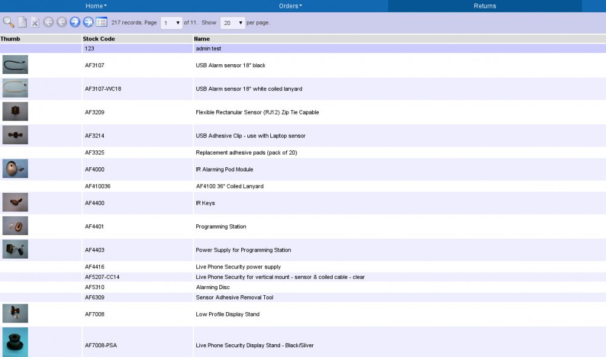Image resolution: width=606 pixels, height=357 pixels.
Task: Switch to the Returns tab
Action: [x=485, y=6]
